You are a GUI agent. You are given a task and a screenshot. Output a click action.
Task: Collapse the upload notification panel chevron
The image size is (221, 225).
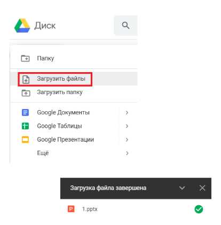pos(182,188)
